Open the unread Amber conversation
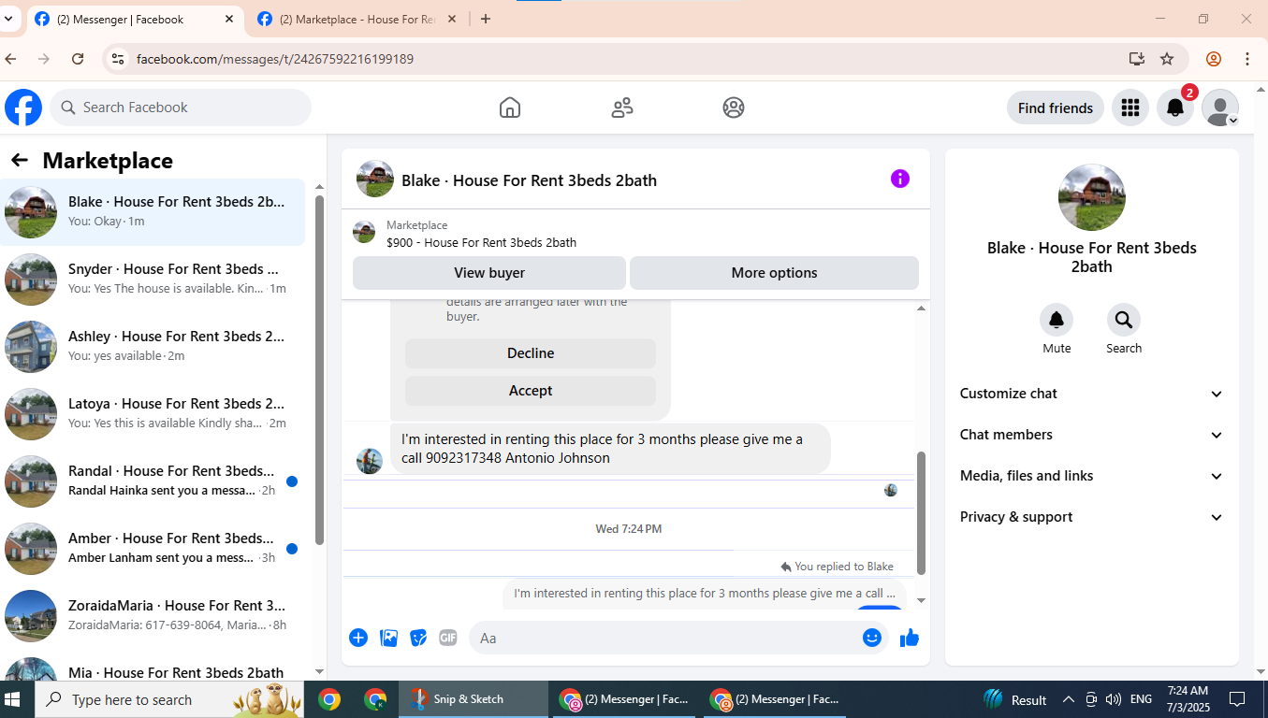The height and width of the screenshot is (718, 1268). pyautogui.click(x=153, y=548)
